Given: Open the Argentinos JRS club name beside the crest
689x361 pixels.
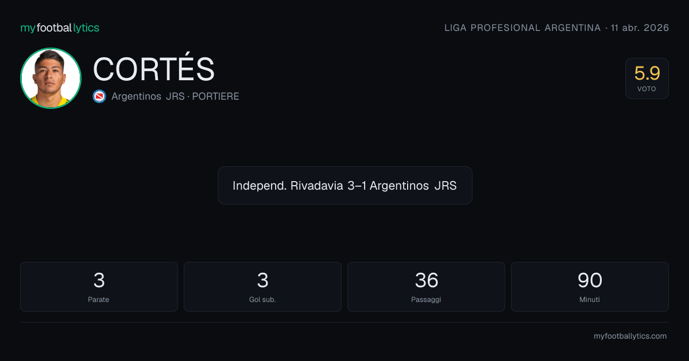Looking at the screenshot, I should click(148, 96).
